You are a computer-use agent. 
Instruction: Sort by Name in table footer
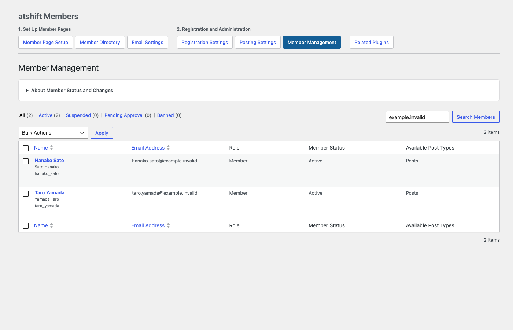pyautogui.click(x=41, y=225)
